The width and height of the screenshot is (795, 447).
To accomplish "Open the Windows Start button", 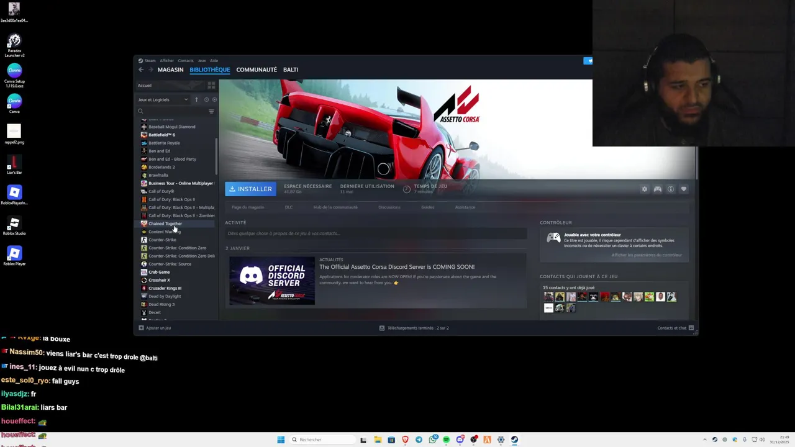I will pyautogui.click(x=281, y=440).
